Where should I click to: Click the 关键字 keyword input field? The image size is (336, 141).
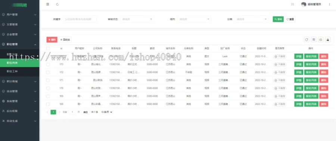click(x=80, y=19)
